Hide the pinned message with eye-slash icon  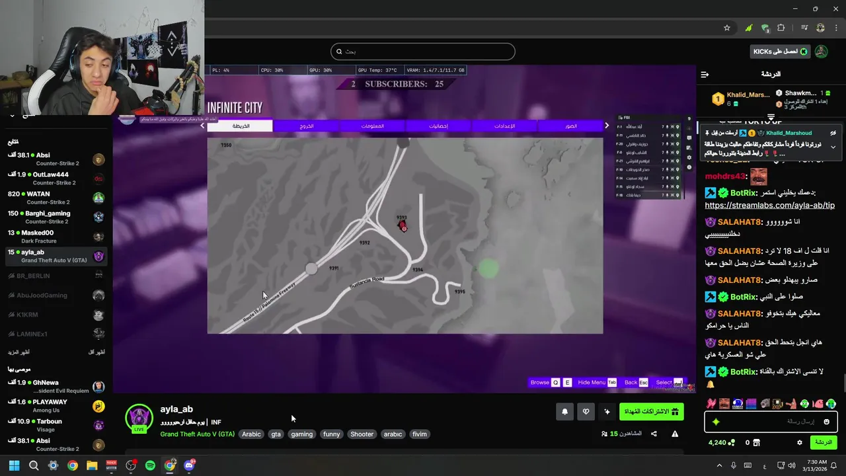click(833, 133)
